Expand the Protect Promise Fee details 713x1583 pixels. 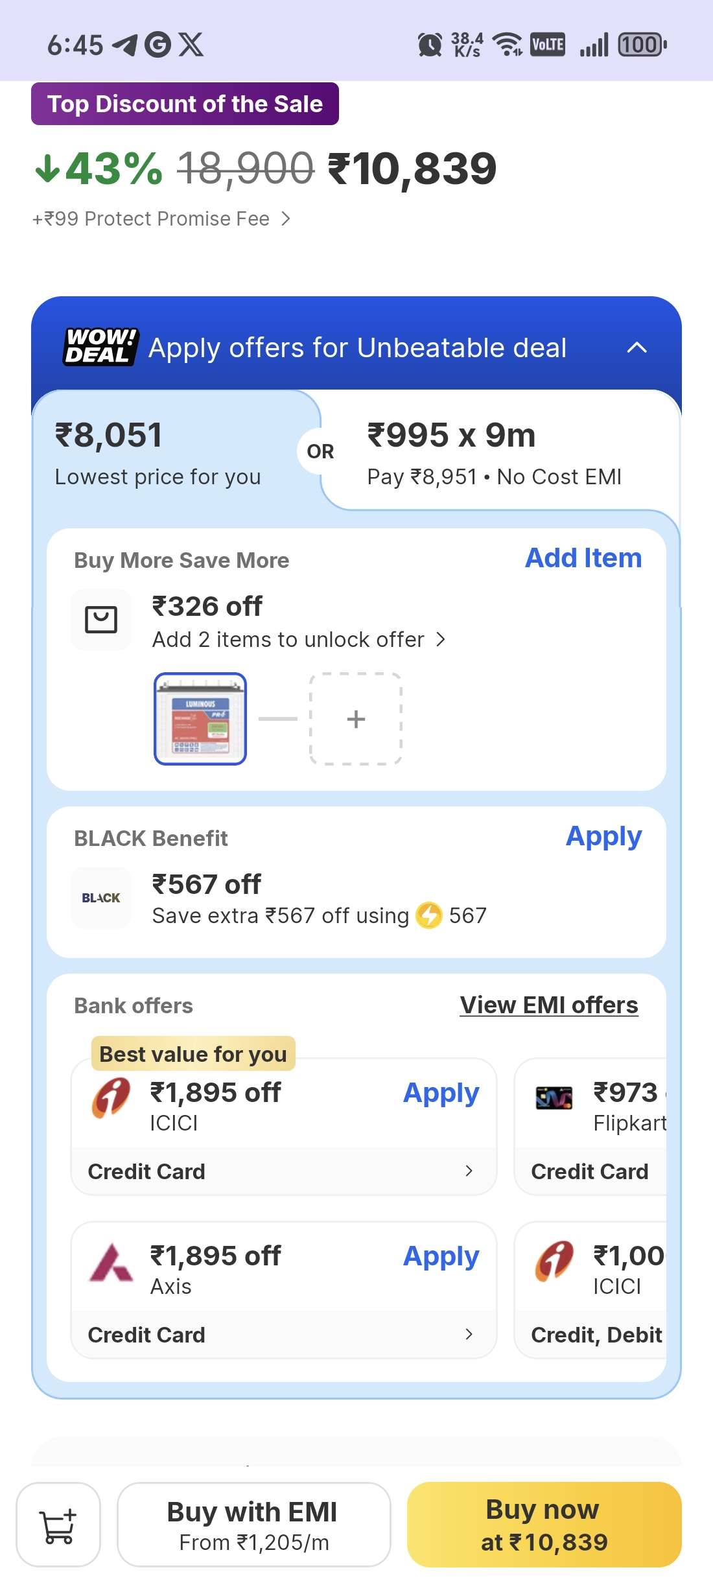pyautogui.click(x=286, y=219)
